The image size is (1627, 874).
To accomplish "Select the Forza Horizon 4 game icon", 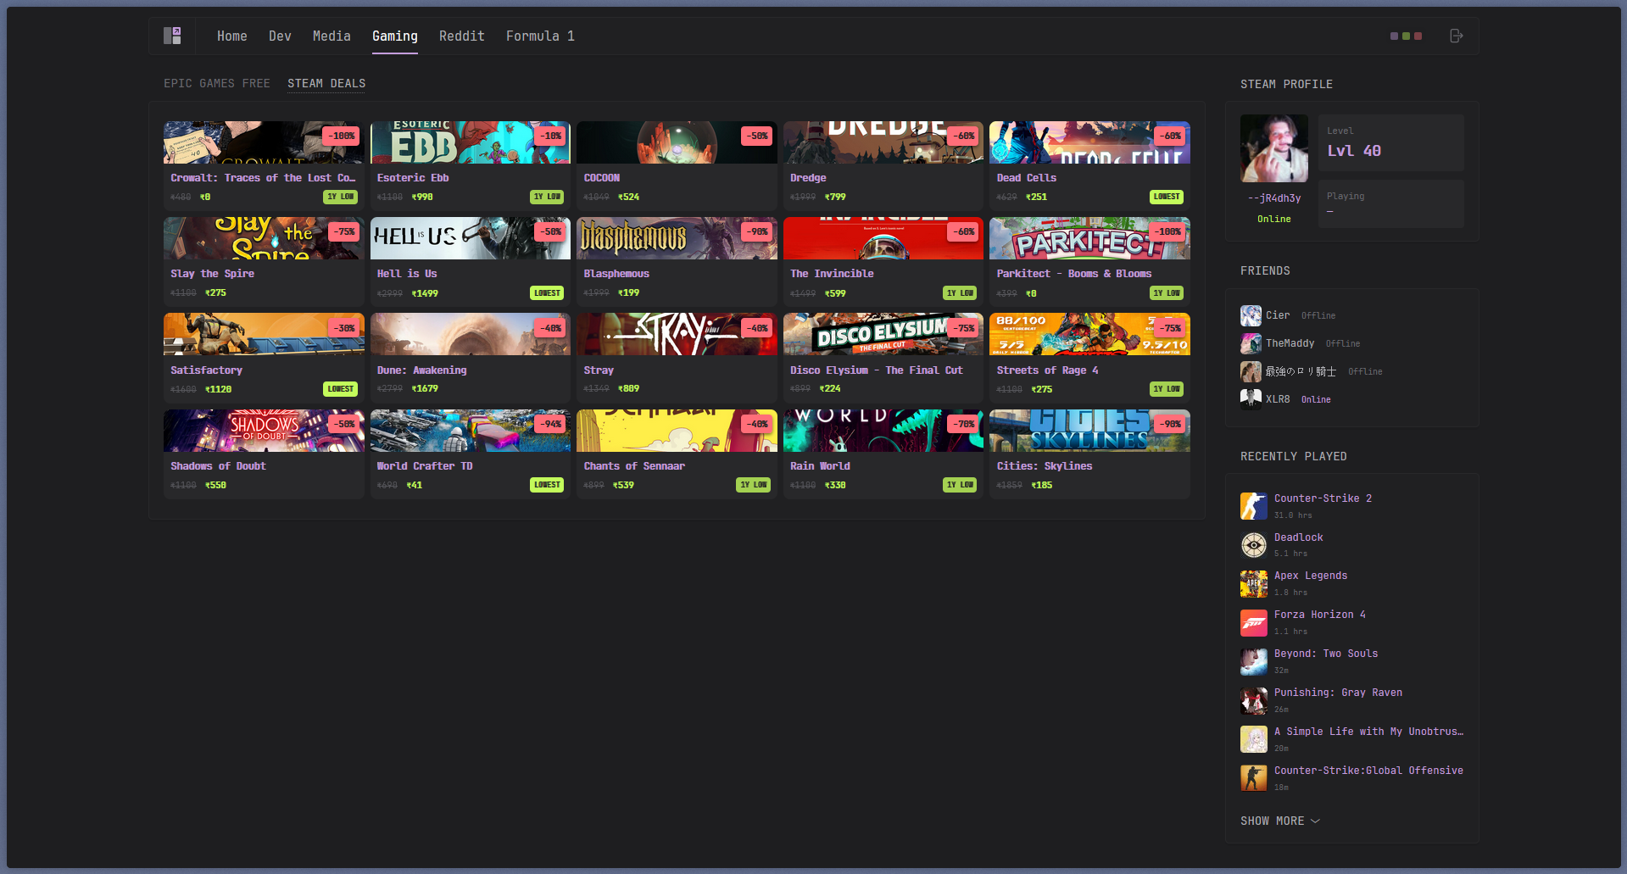I will [1253, 622].
